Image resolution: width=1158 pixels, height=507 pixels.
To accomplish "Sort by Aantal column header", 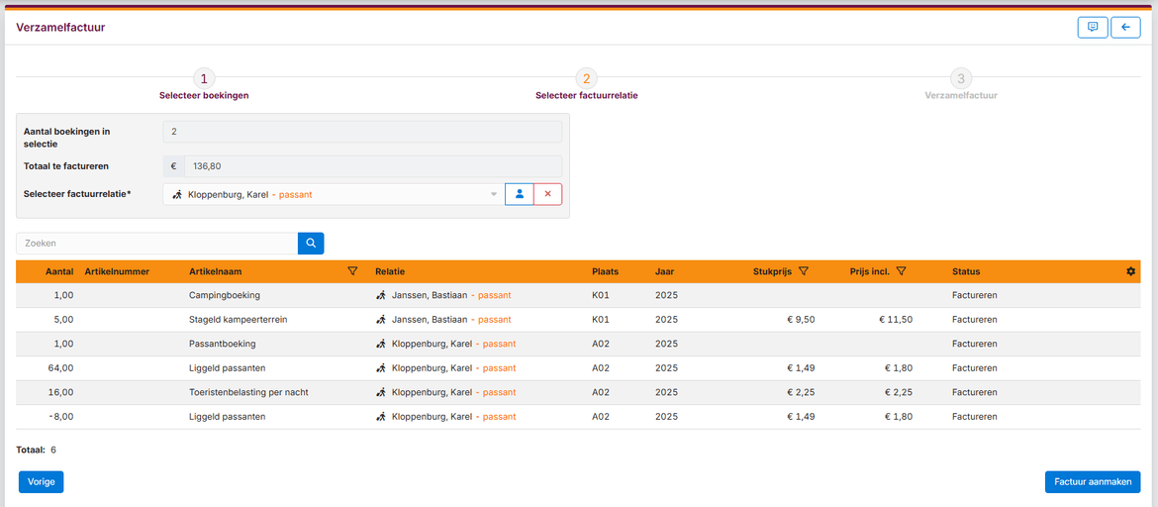I will point(59,271).
